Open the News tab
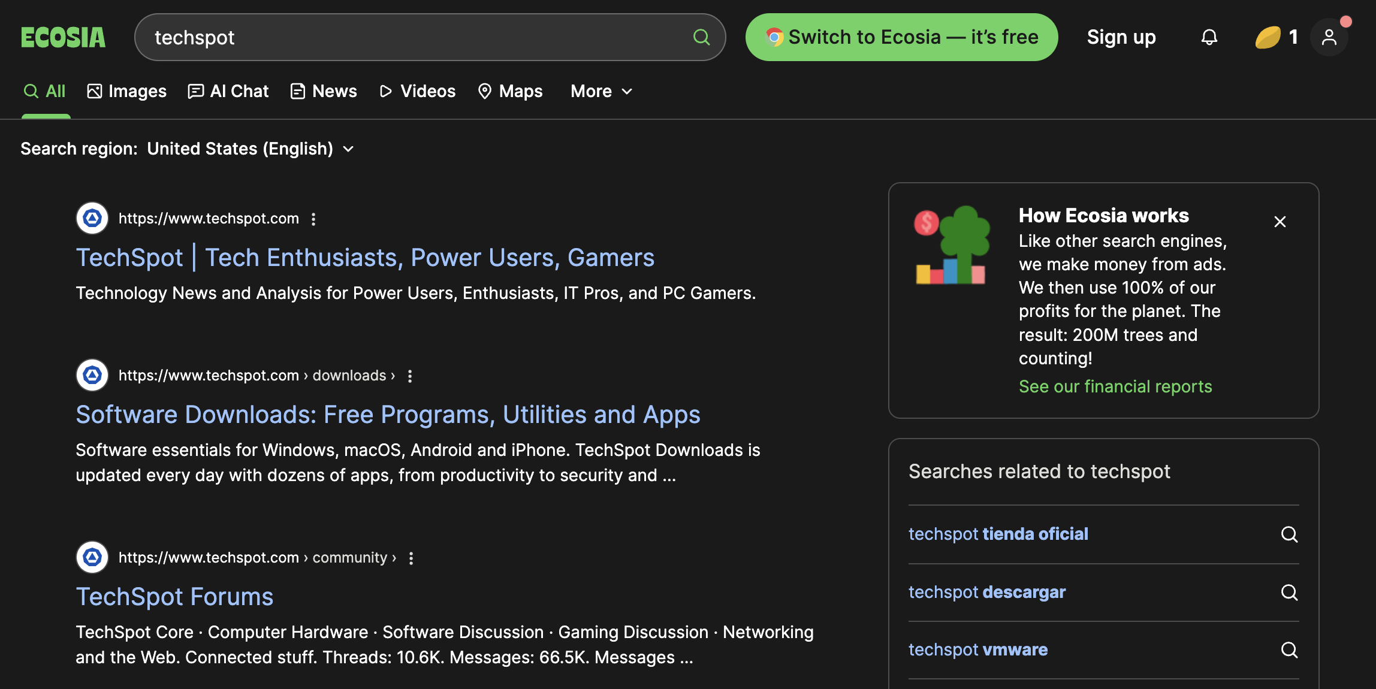1376x689 pixels. [324, 91]
